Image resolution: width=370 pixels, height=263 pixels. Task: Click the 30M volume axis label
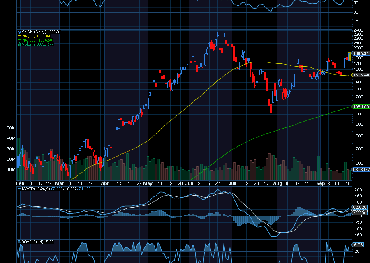click(x=12, y=149)
